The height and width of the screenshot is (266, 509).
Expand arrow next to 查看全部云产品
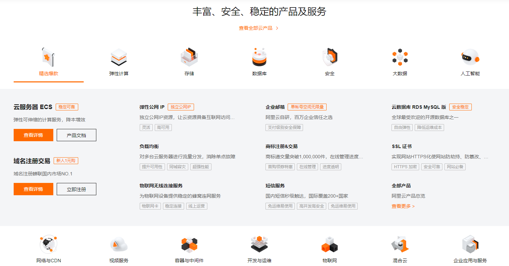coord(277,28)
